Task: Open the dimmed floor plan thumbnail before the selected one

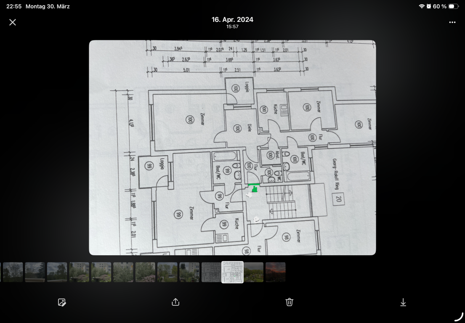Action: coord(211,272)
